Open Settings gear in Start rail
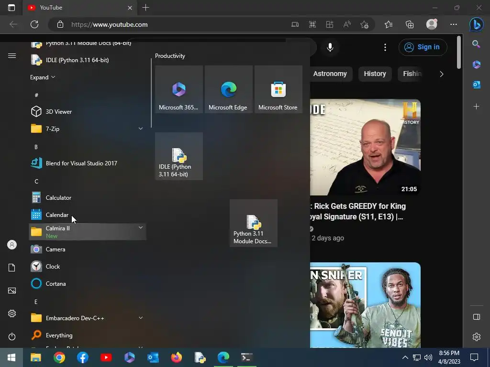Viewport: 490px width, 367px height. pos(12,313)
